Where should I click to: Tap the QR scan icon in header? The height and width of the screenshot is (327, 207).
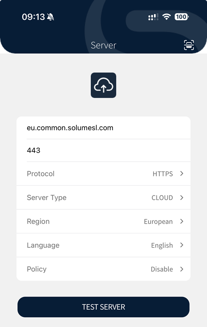[189, 45]
